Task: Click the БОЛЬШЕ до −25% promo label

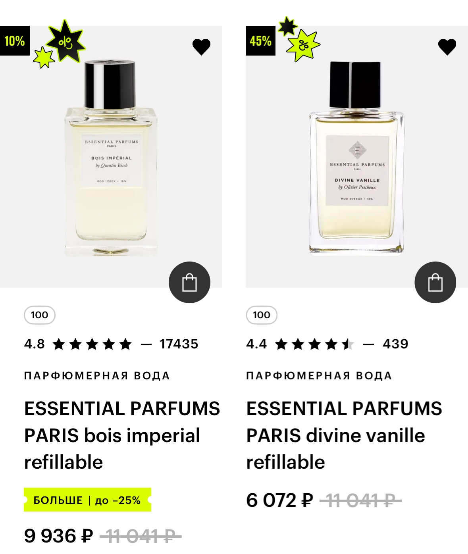Action: [x=87, y=500]
